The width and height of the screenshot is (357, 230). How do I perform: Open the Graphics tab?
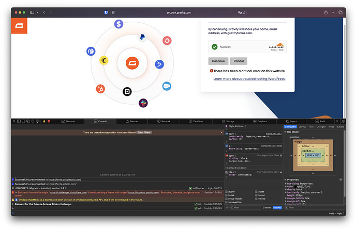(x=260, y=121)
